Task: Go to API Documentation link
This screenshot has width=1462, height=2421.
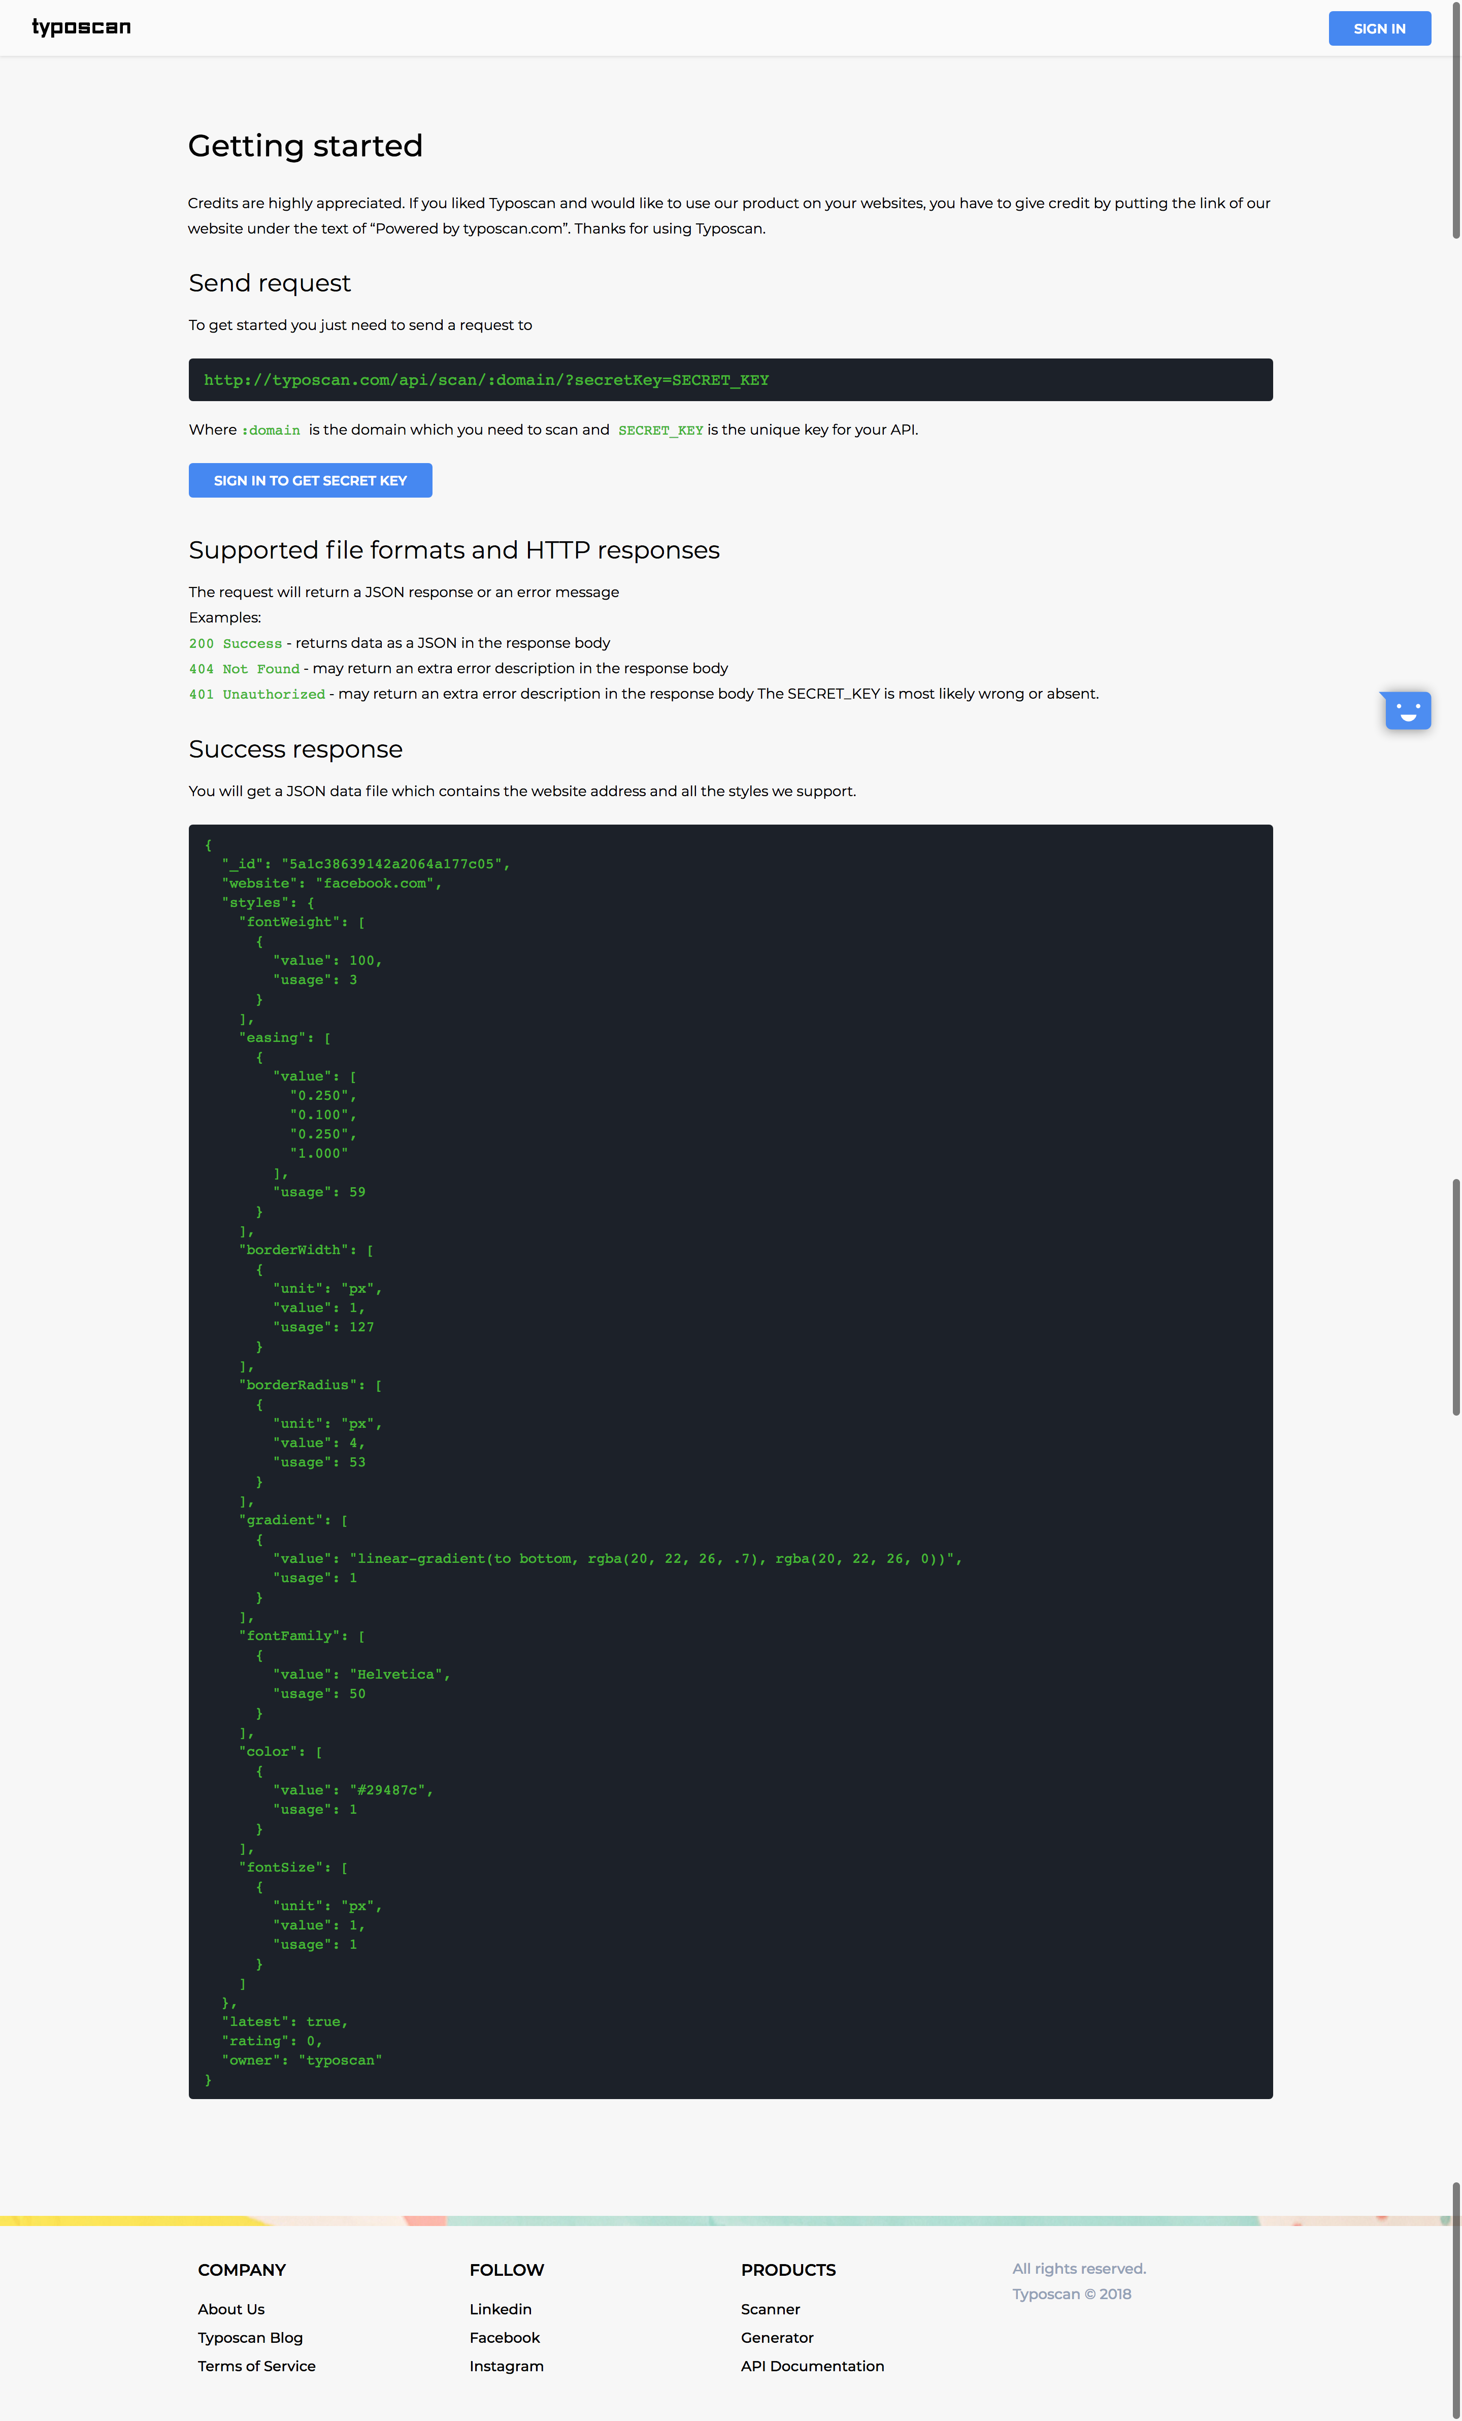Action: 812,2366
